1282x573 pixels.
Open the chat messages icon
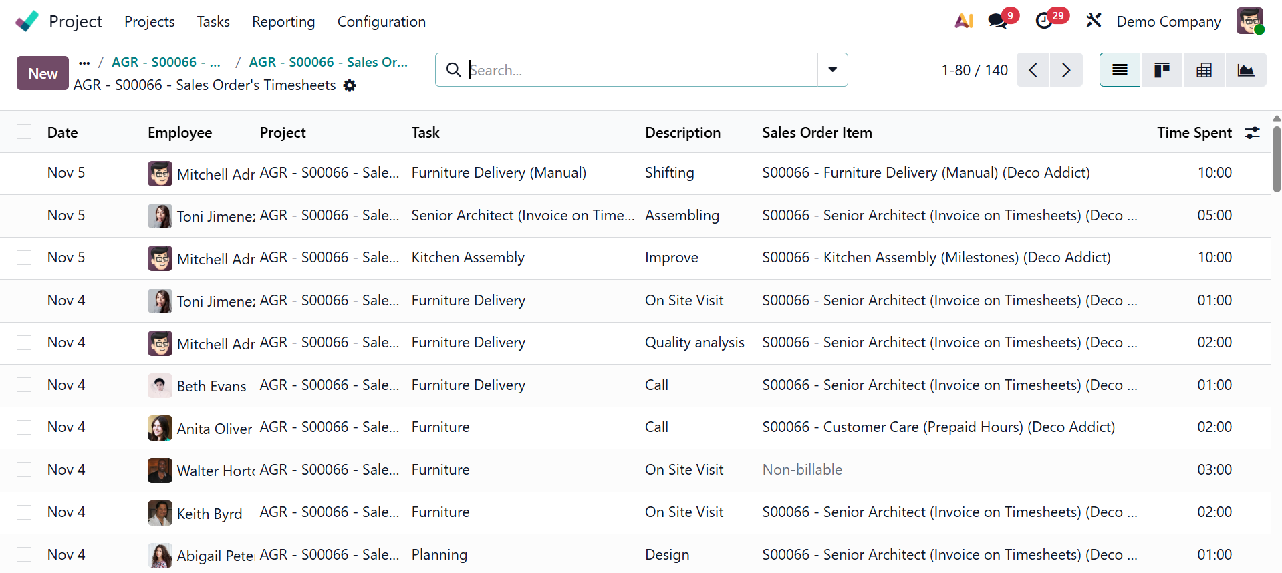(x=998, y=21)
